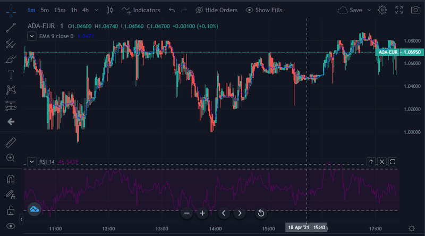Viewport: 425px width, 236px height.
Task: Switch to 1h timeframe
Action: click(x=74, y=10)
